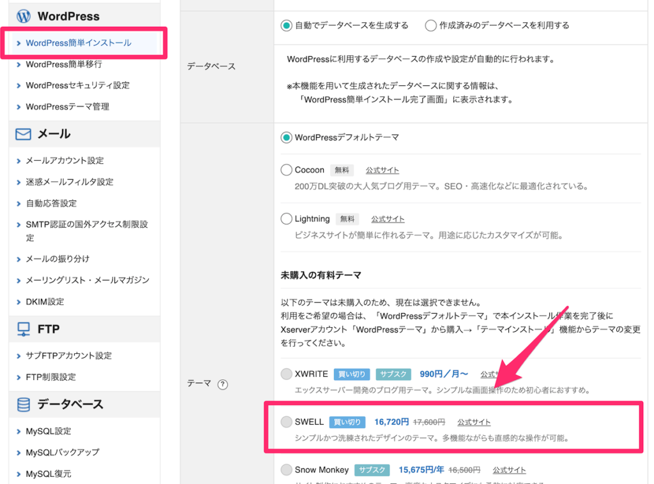The height and width of the screenshot is (484, 654).
Task: Open サブFTPアカウント設定 in sidebar
Action: 68,356
